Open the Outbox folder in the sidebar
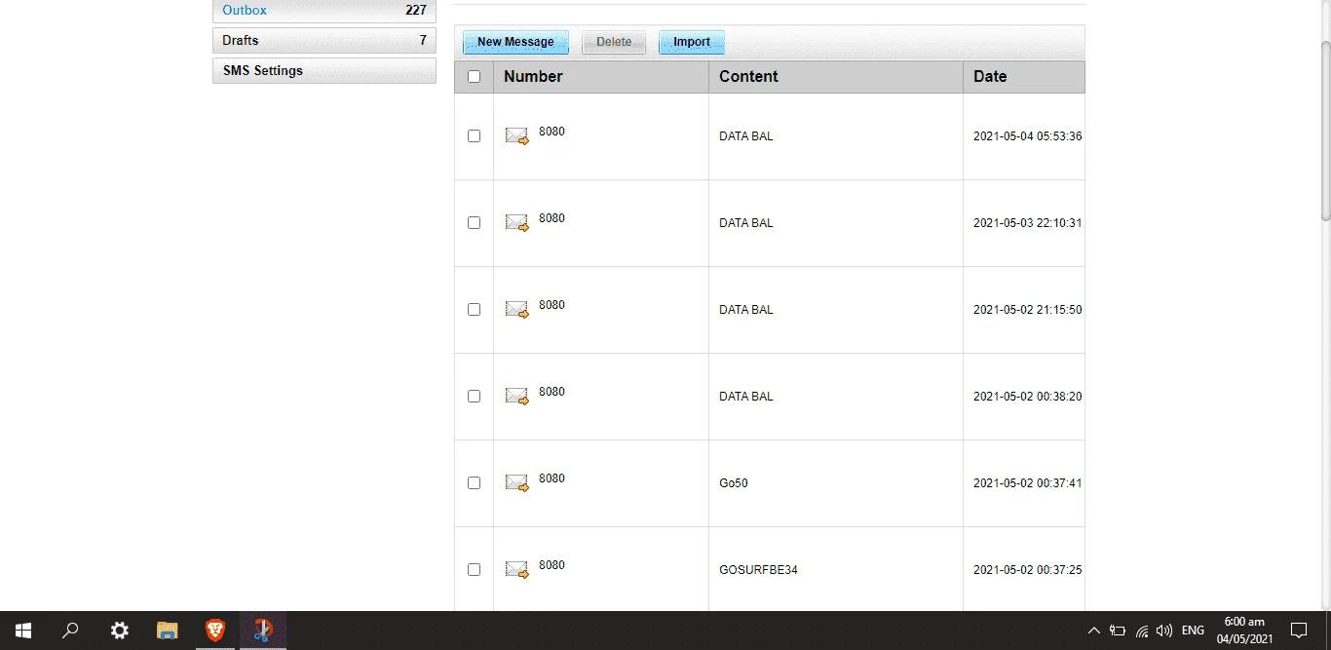 (x=324, y=11)
